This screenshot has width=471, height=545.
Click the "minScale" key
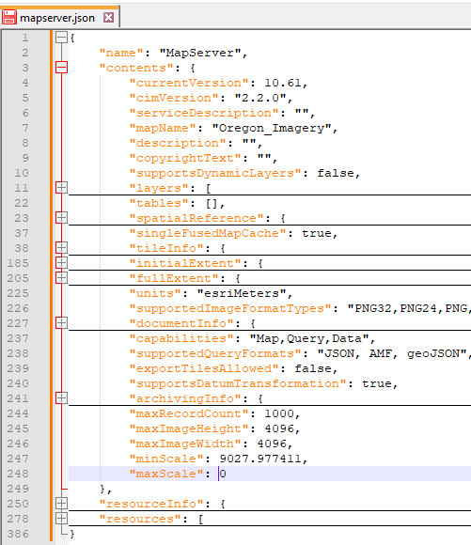click(x=166, y=459)
